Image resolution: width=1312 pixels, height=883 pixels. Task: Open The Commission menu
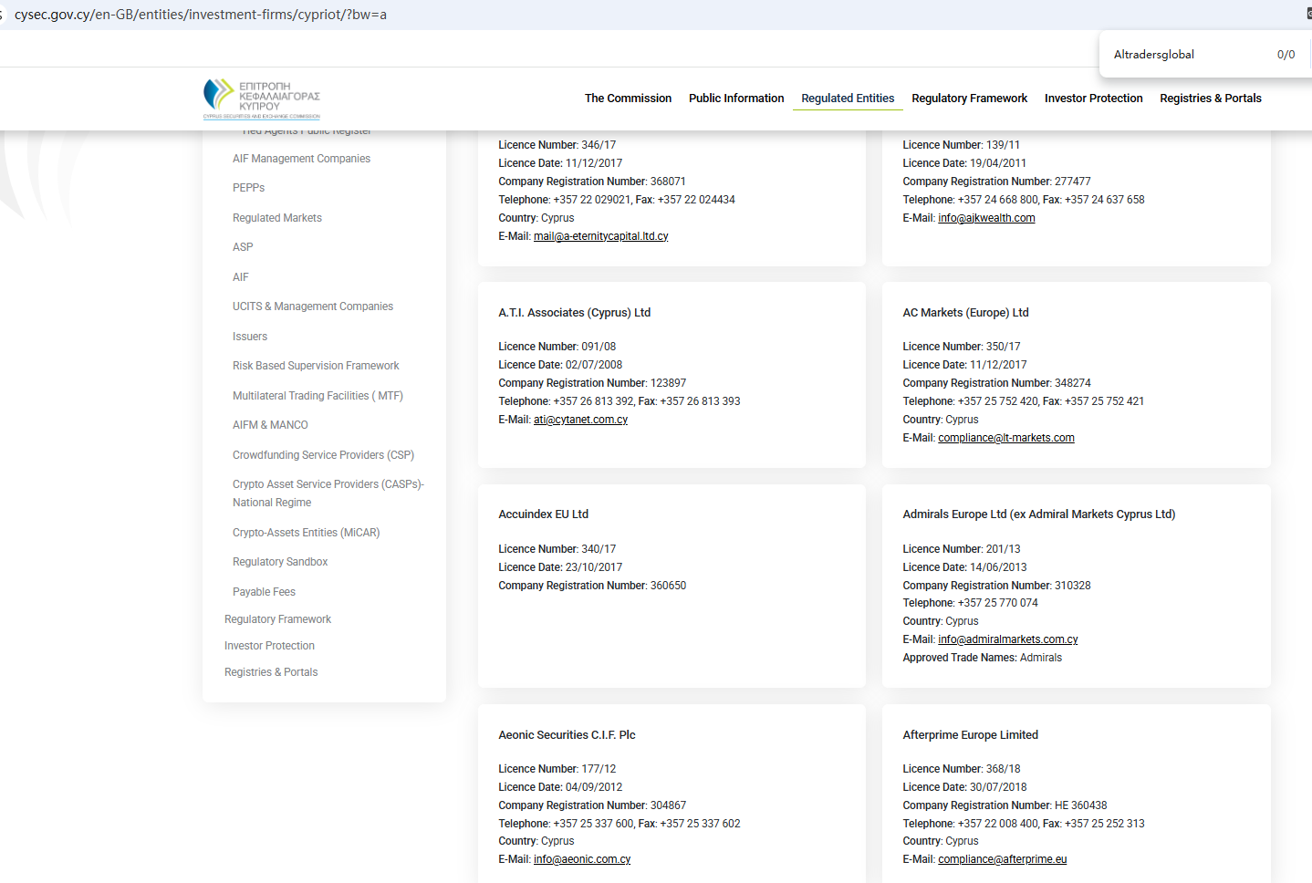628,99
